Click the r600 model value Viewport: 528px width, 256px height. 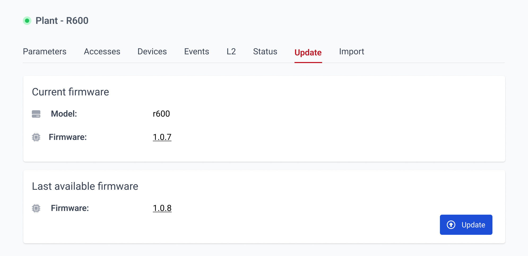coord(161,114)
